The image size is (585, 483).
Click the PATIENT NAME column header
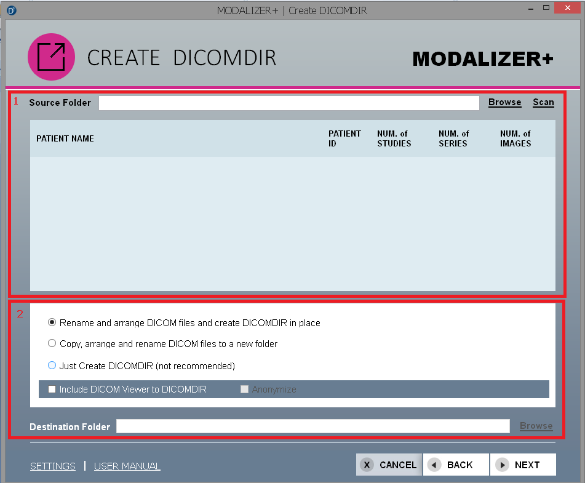[x=65, y=138]
